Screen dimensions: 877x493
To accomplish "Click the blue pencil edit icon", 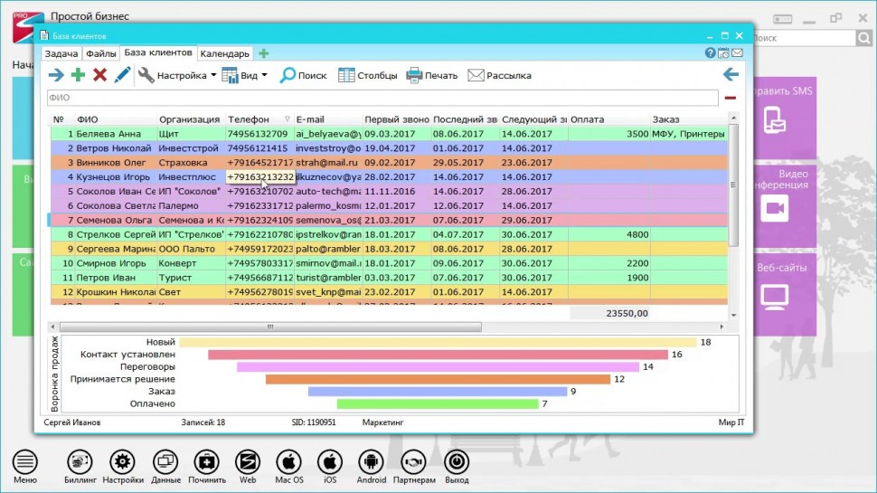I will point(122,75).
